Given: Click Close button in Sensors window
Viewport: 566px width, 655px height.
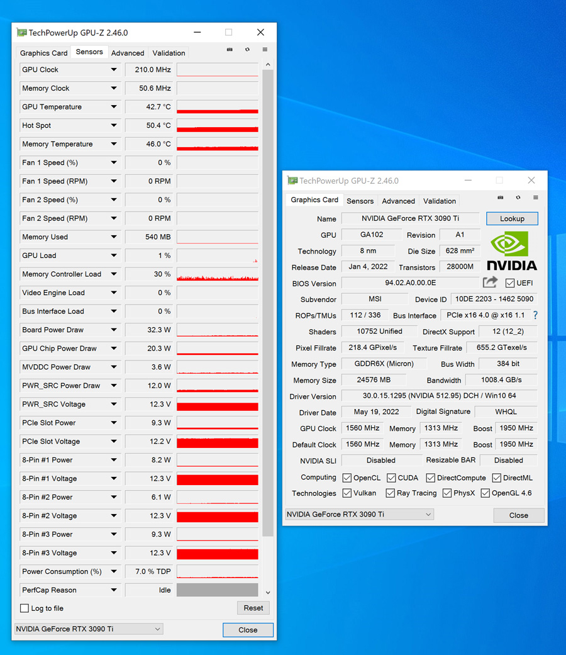Looking at the screenshot, I should click(248, 630).
